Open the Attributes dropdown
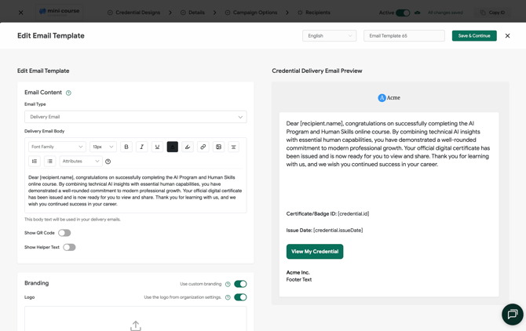Image resolution: width=526 pixels, height=331 pixels. pyautogui.click(x=81, y=161)
